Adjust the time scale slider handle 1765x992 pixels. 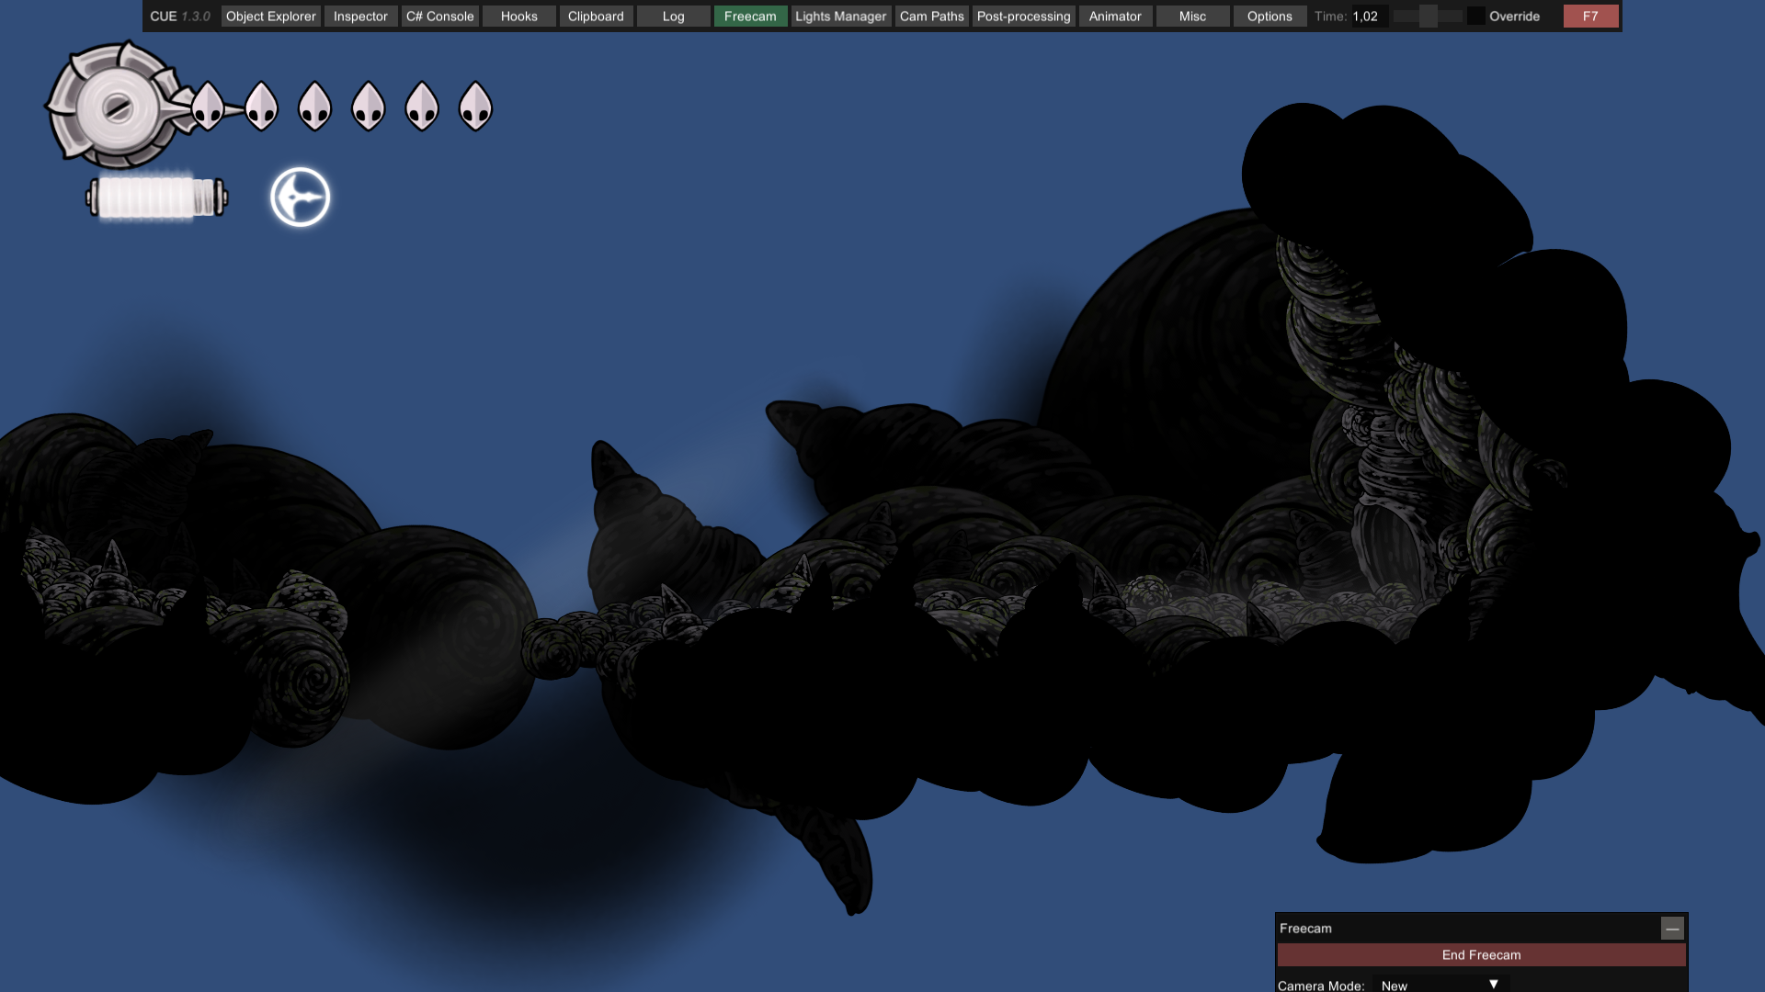[x=1428, y=17]
